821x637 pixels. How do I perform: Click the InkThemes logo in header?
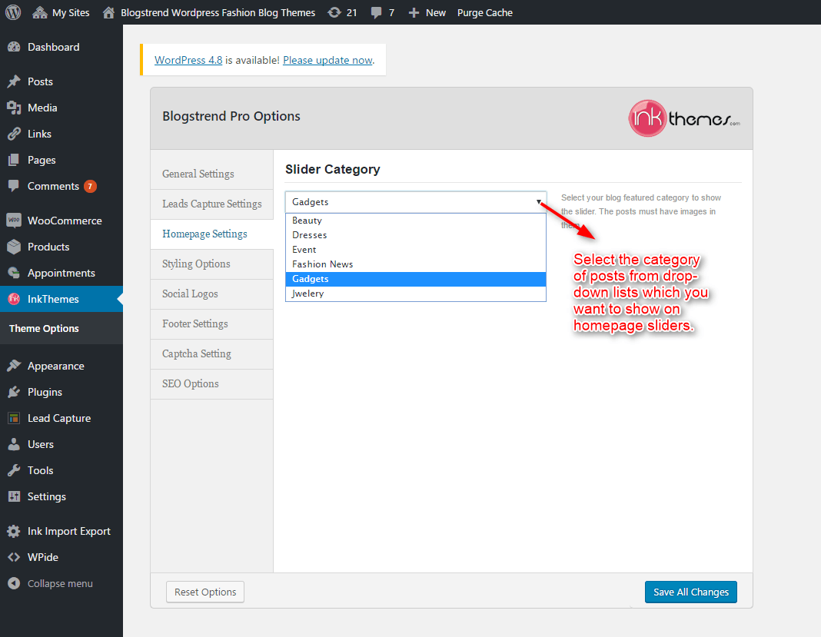coord(684,118)
